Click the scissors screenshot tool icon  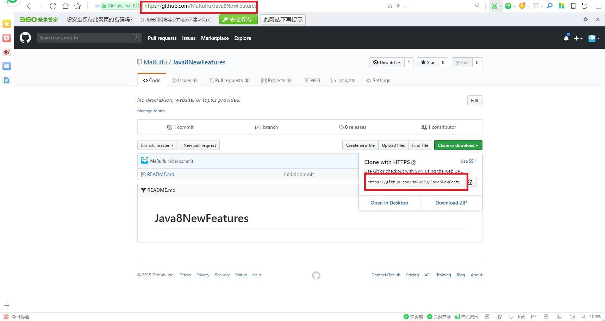pos(495,6)
